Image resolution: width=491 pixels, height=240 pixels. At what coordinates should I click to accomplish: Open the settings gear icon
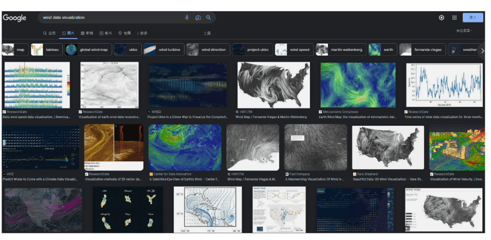point(441,18)
